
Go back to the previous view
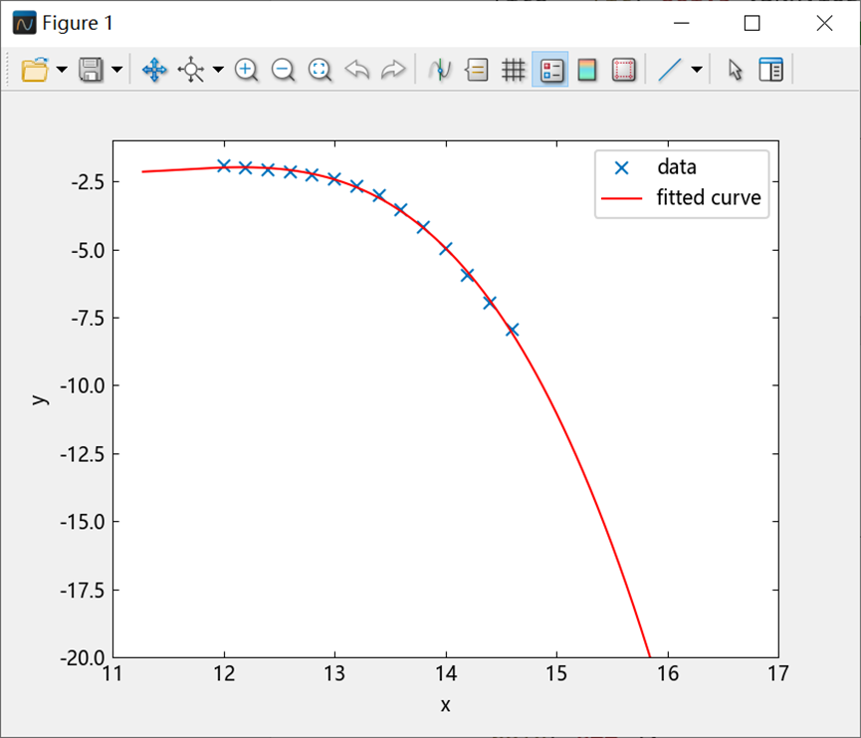(x=357, y=70)
